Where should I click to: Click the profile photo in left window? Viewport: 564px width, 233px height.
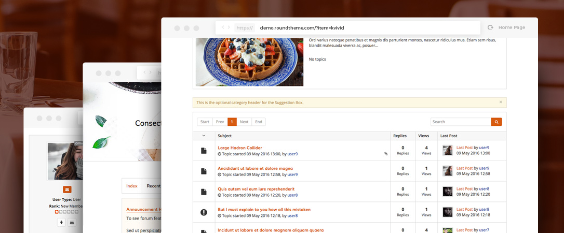point(65,161)
